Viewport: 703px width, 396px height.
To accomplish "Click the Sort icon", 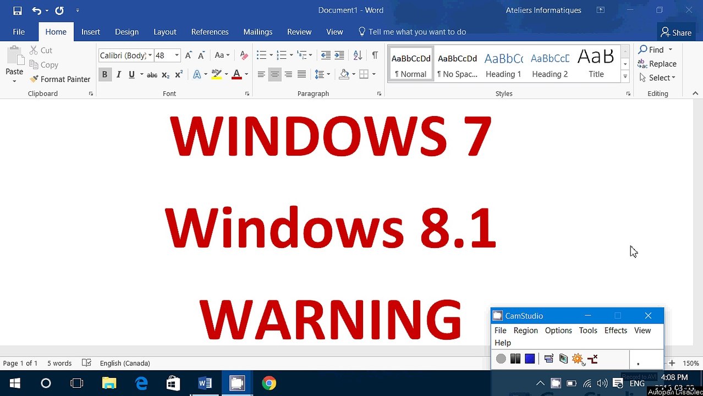I will point(358,56).
